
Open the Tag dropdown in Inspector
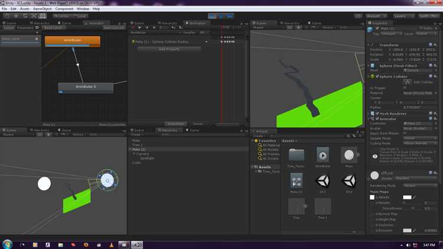(x=391, y=34)
